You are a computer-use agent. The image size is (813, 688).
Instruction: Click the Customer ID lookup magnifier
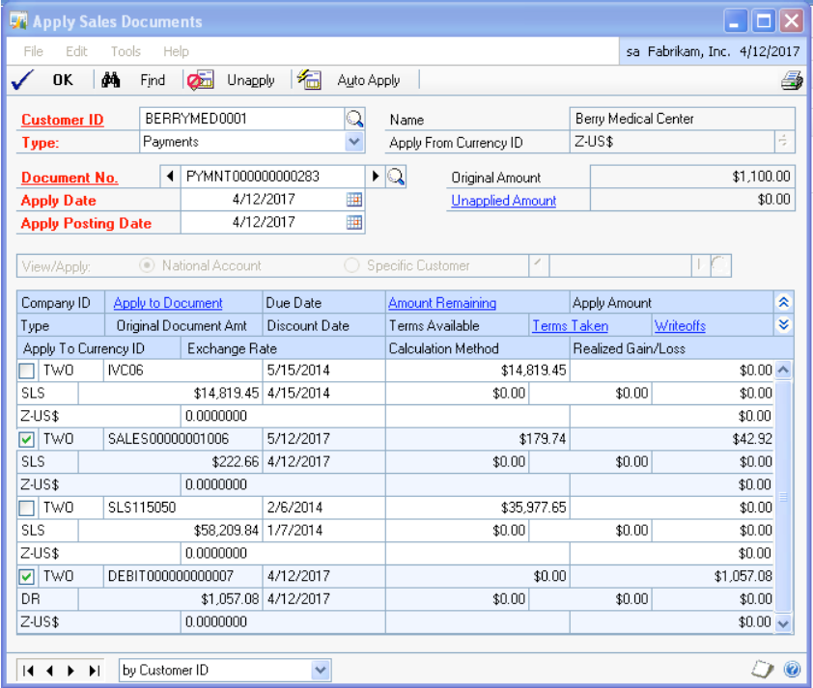[355, 119]
